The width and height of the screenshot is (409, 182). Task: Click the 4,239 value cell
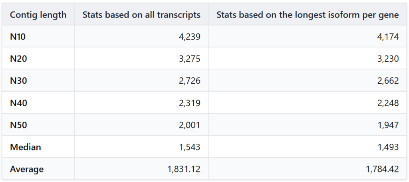(189, 37)
